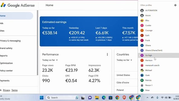Image resolution: width=179 pixels, height=101 pixels.
Task: Click the Michael profile picture
Action: pyautogui.click(x=142, y=70)
